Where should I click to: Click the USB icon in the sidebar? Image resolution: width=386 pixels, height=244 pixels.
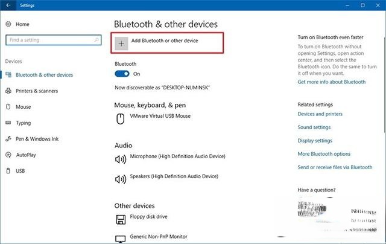[x=8, y=170]
